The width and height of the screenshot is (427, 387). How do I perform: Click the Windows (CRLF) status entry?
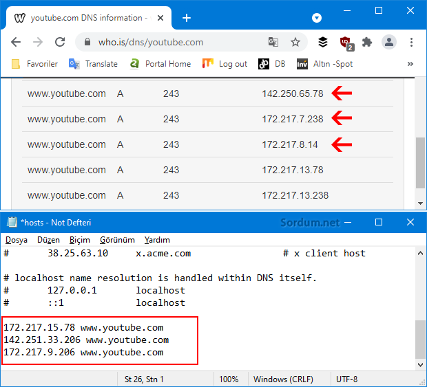(x=283, y=379)
